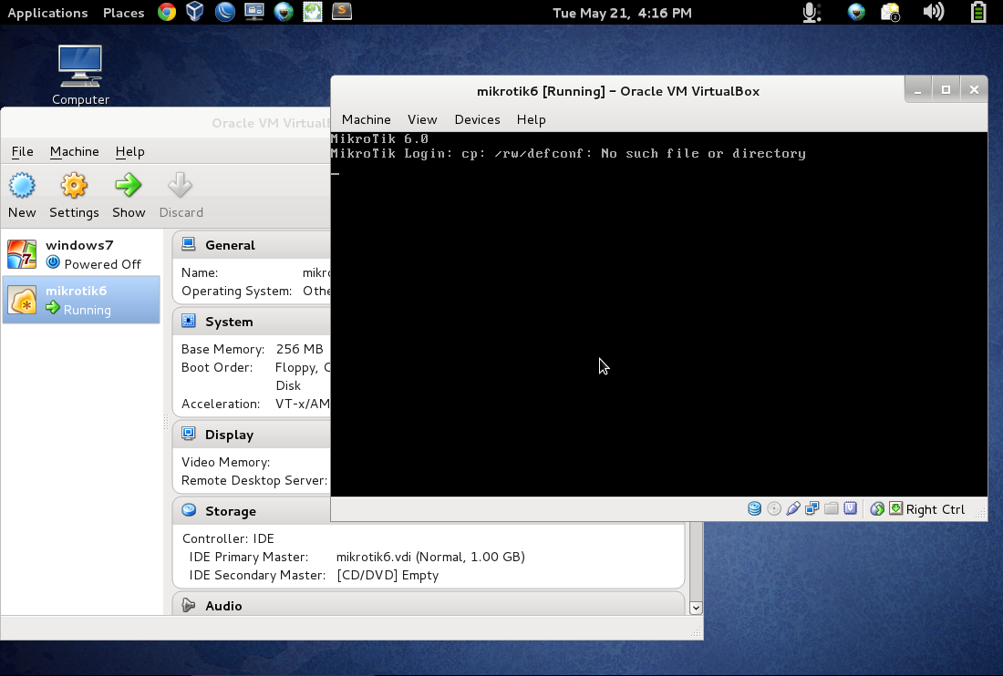
Task: Open the Devices menu
Action: 477,119
